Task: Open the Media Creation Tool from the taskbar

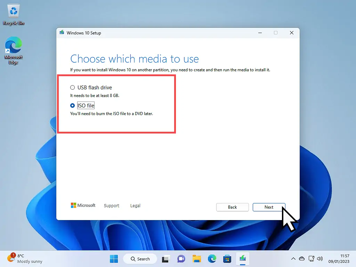Action: pyautogui.click(x=242, y=259)
